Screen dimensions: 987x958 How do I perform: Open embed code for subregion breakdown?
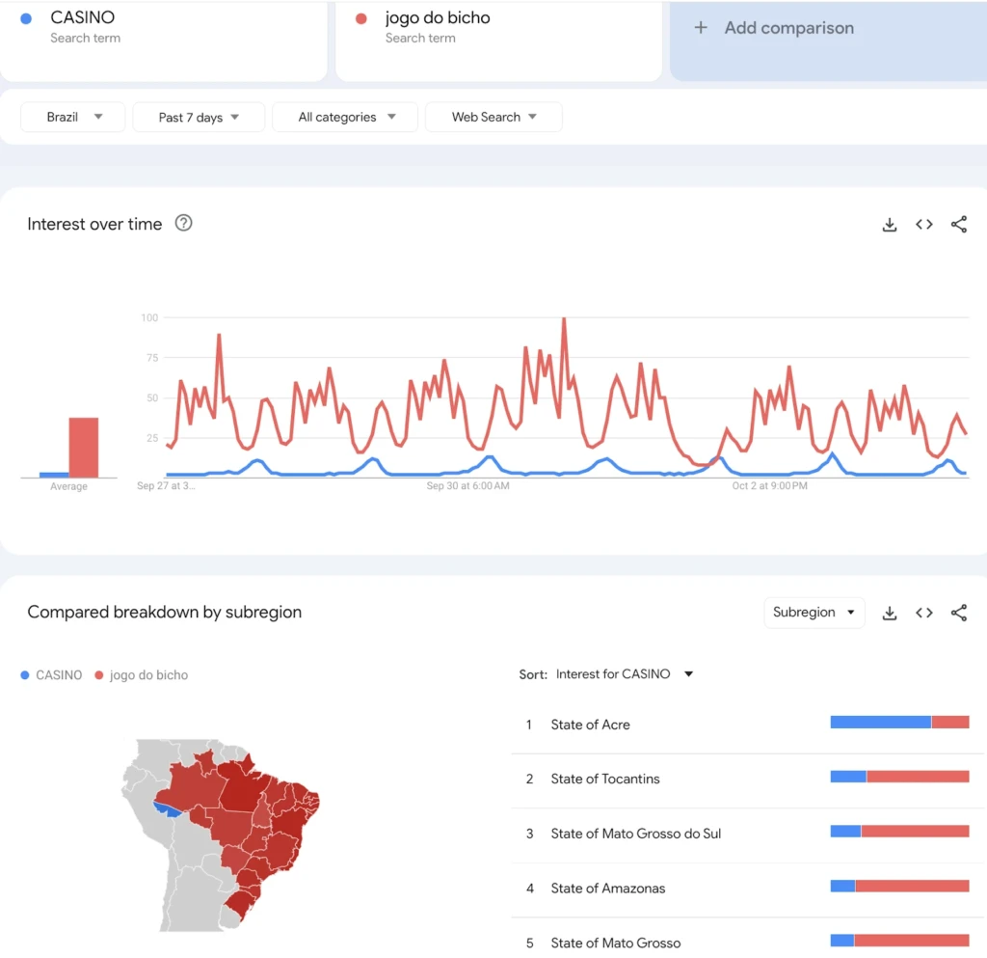[924, 613]
